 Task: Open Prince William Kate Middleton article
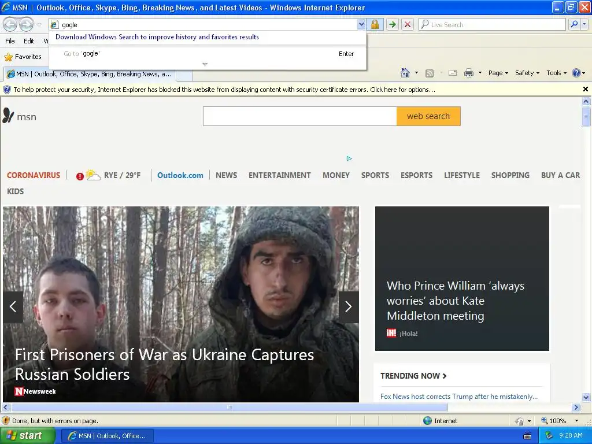click(x=456, y=301)
